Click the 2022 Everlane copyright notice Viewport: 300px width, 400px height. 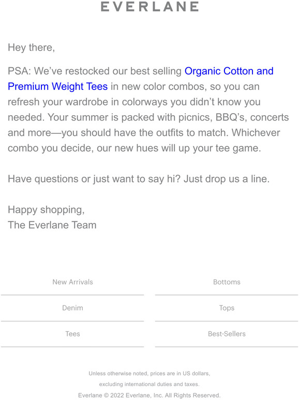coord(149,395)
